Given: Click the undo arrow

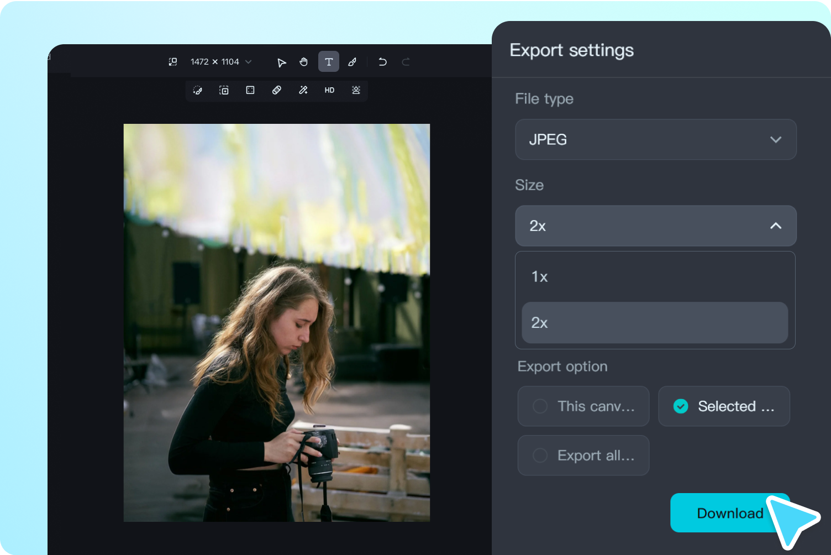Looking at the screenshot, I should coord(382,62).
